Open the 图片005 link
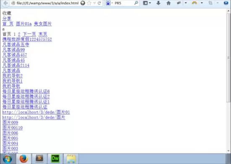 click(x=10, y=138)
